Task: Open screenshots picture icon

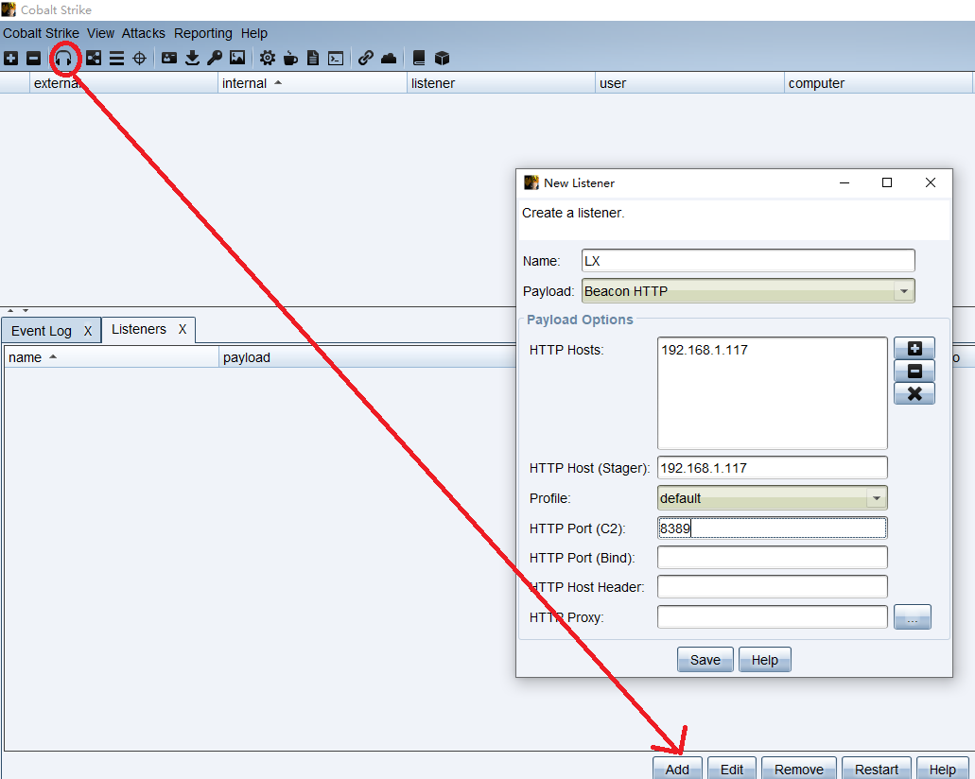Action: [x=237, y=58]
